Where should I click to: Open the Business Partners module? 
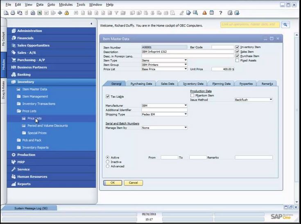pyautogui.click(x=52, y=67)
